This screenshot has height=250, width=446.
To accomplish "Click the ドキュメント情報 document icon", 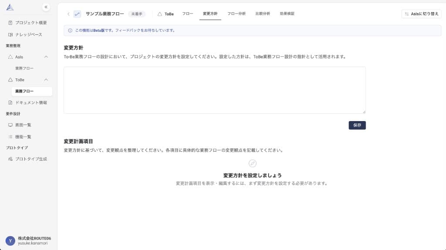I will point(10,103).
